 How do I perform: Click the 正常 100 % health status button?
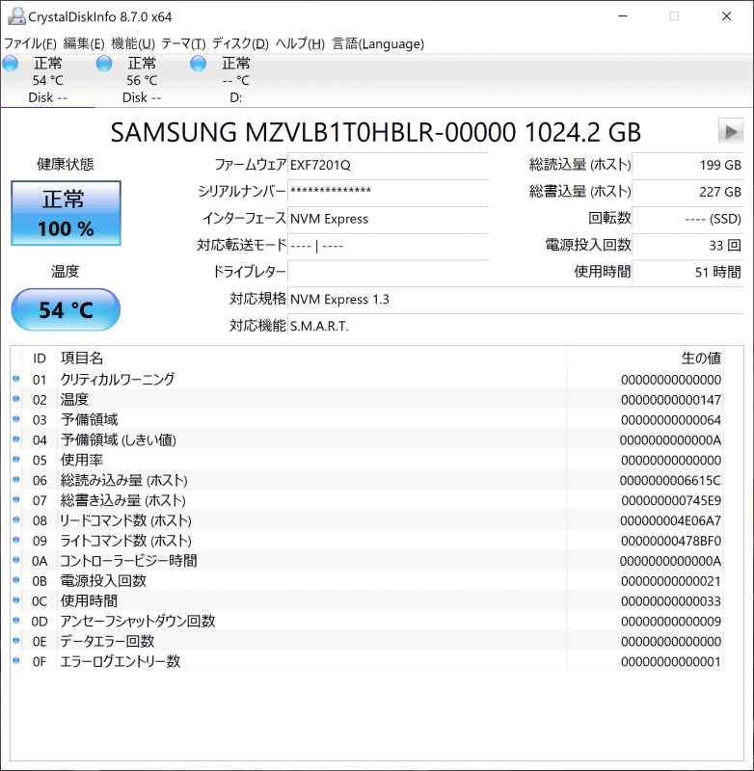(x=66, y=213)
